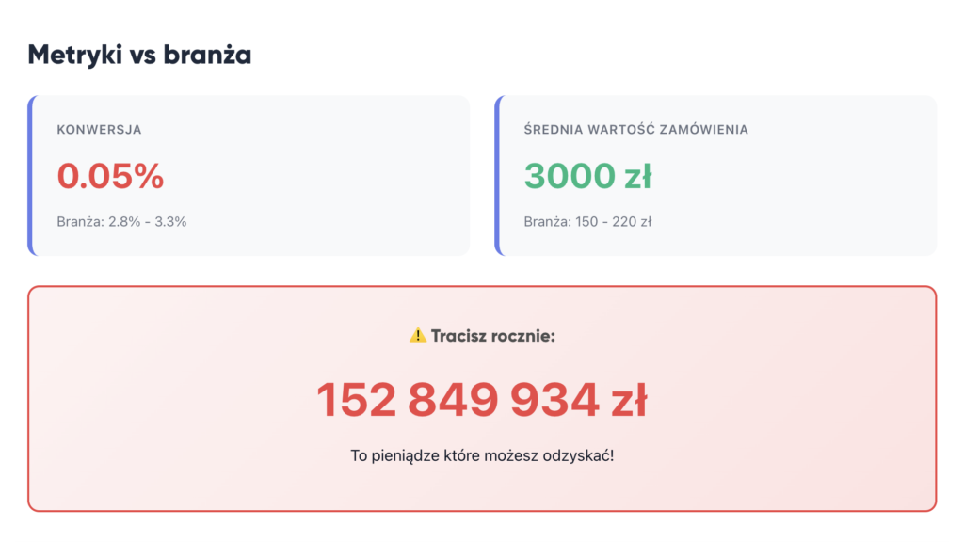
Task: Click the 'Metryki vs branża' heading
Action: [x=139, y=55]
